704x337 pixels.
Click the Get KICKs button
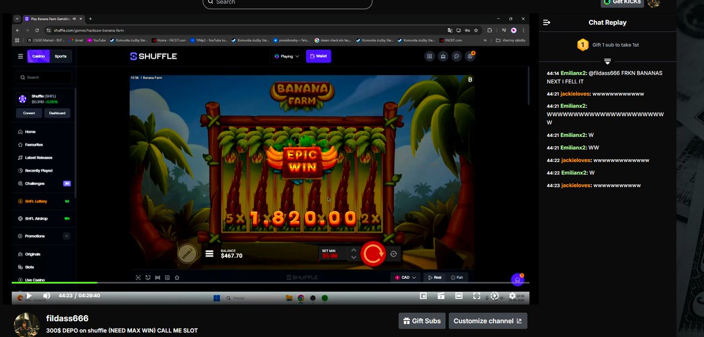[622, 2]
